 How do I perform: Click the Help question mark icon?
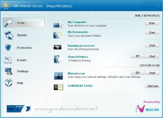pyautogui.click(x=8, y=83)
